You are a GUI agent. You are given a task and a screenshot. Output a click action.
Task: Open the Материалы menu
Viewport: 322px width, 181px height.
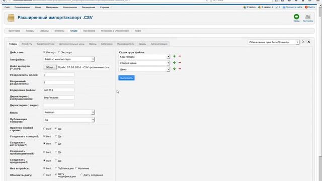(x=52, y=7)
